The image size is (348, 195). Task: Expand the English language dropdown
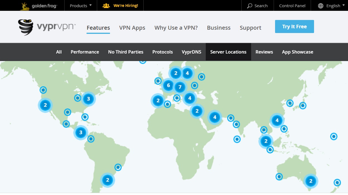[x=335, y=6]
